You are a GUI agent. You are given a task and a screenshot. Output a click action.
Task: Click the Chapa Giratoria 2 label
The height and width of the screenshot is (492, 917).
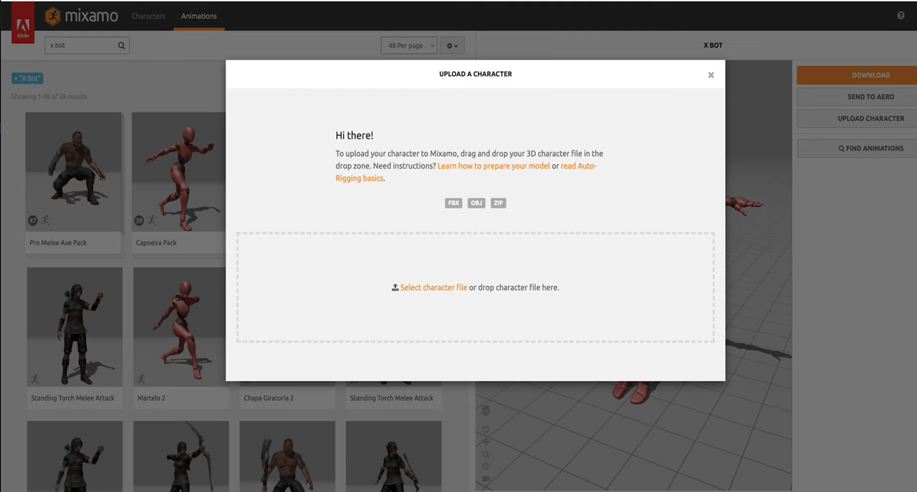(269, 398)
